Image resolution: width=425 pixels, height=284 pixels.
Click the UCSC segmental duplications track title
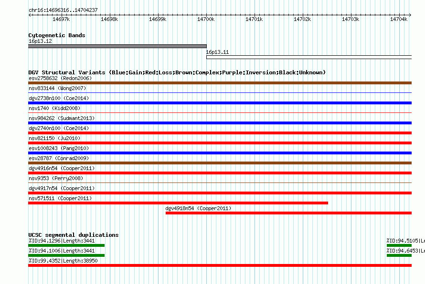click(74, 235)
